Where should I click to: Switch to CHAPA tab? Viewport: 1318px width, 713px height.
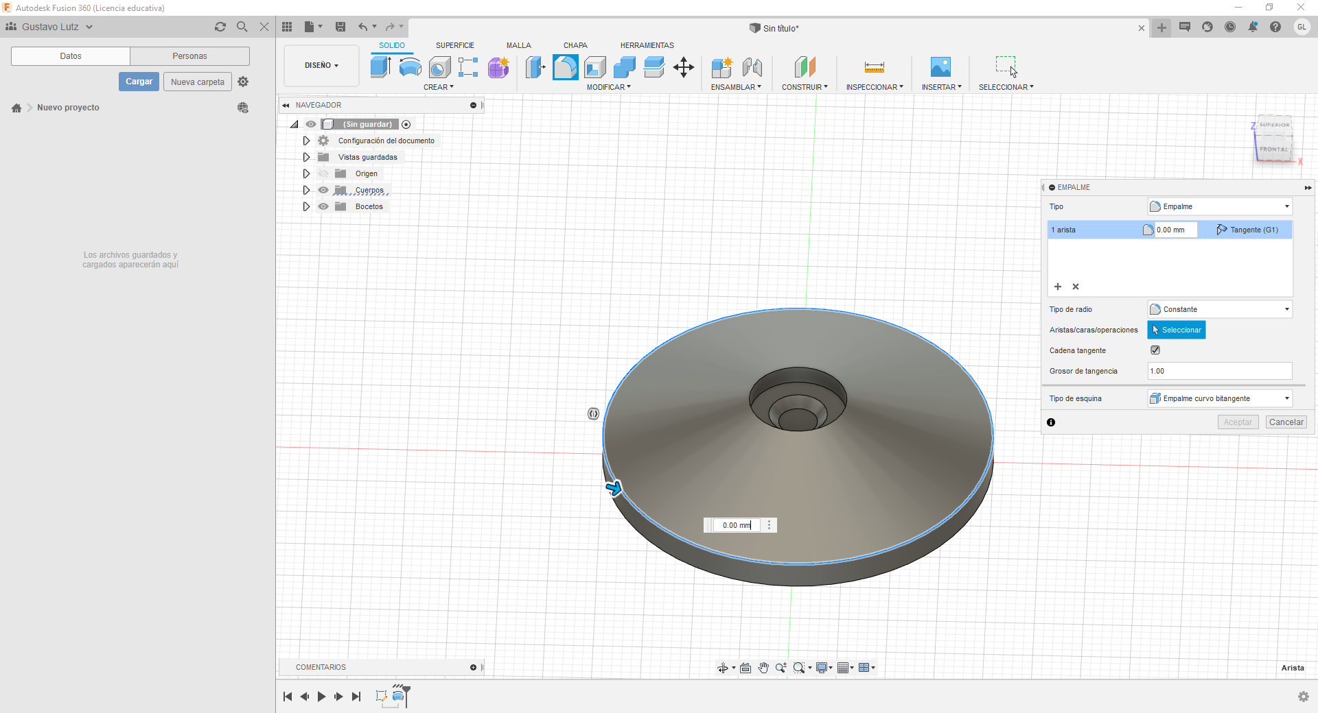pyautogui.click(x=575, y=45)
